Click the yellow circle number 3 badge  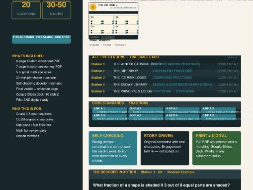(93, 7)
